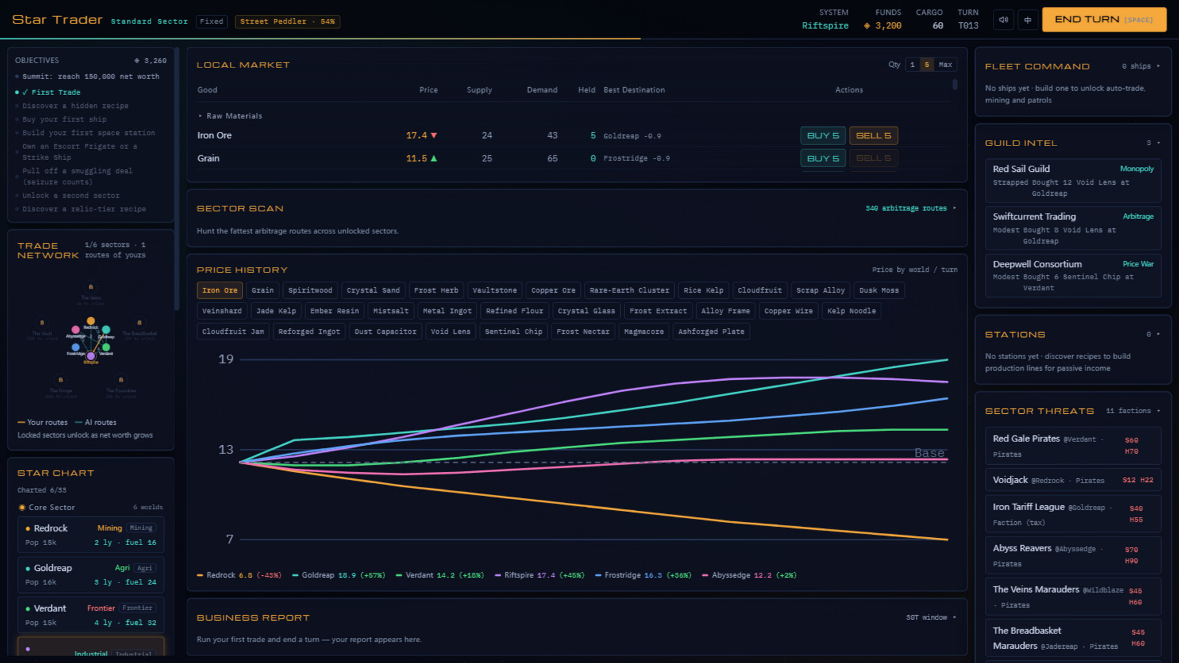Select the Rare-Earth Cluster price history tab
The height and width of the screenshot is (663, 1179).
click(x=629, y=290)
